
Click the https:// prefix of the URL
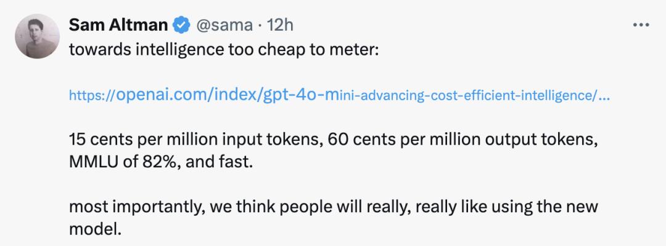(x=92, y=96)
